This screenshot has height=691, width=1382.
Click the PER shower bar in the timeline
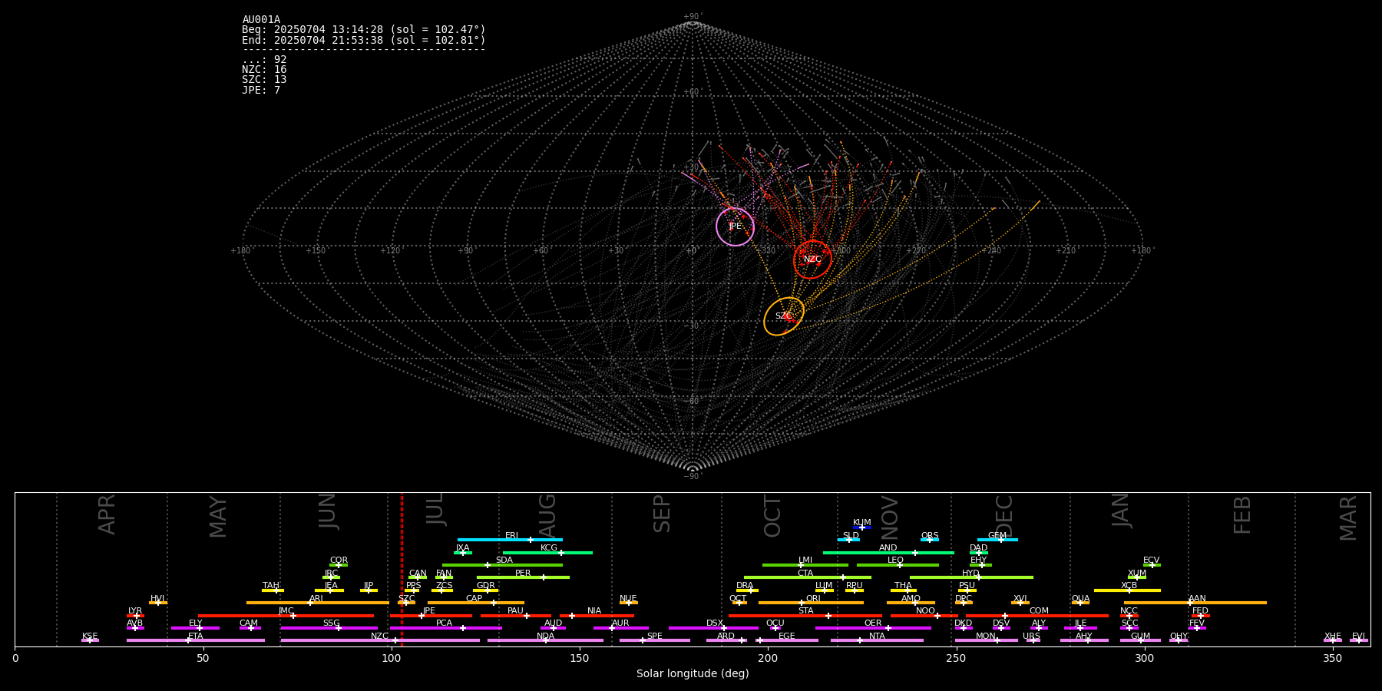[523, 577]
